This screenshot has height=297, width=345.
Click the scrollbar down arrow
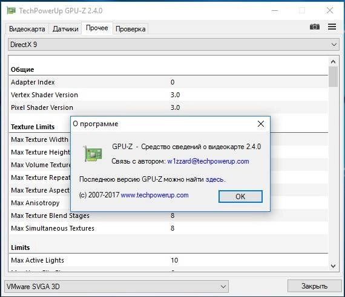(333, 266)
